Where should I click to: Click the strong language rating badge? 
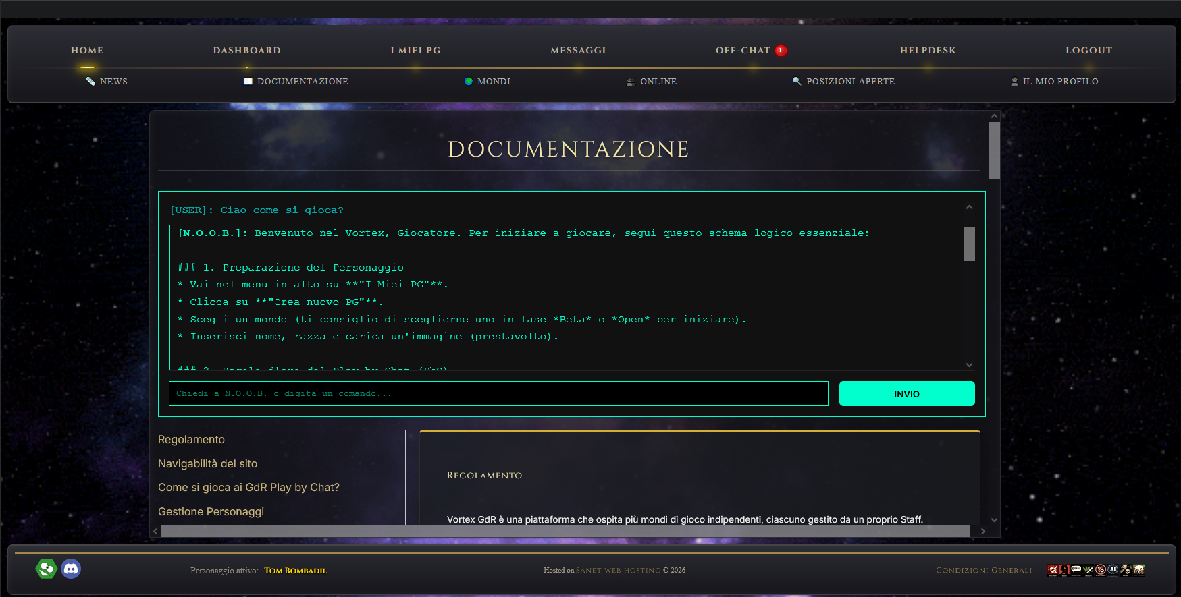pos(1076,570)
